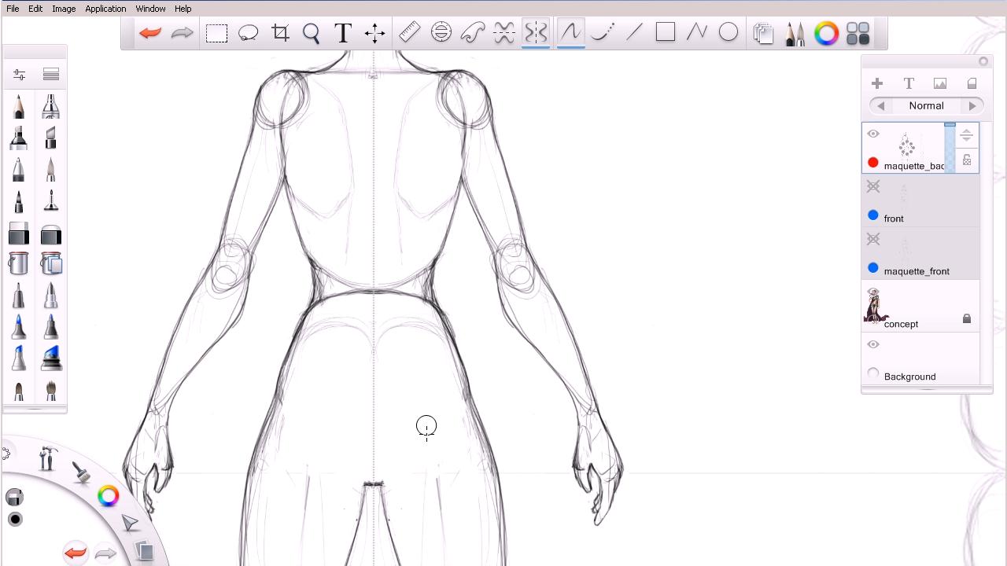Show the maquette_front layer
The width and height of the screenshot is (1007, 566).
coord(873,240)
